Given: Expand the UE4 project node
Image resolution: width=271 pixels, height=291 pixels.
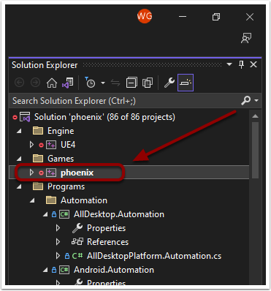Looking at the screenshot, I should [31, 145].
